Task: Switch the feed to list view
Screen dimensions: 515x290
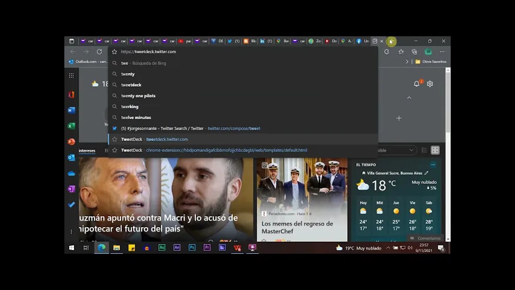Action: [424, 150]
